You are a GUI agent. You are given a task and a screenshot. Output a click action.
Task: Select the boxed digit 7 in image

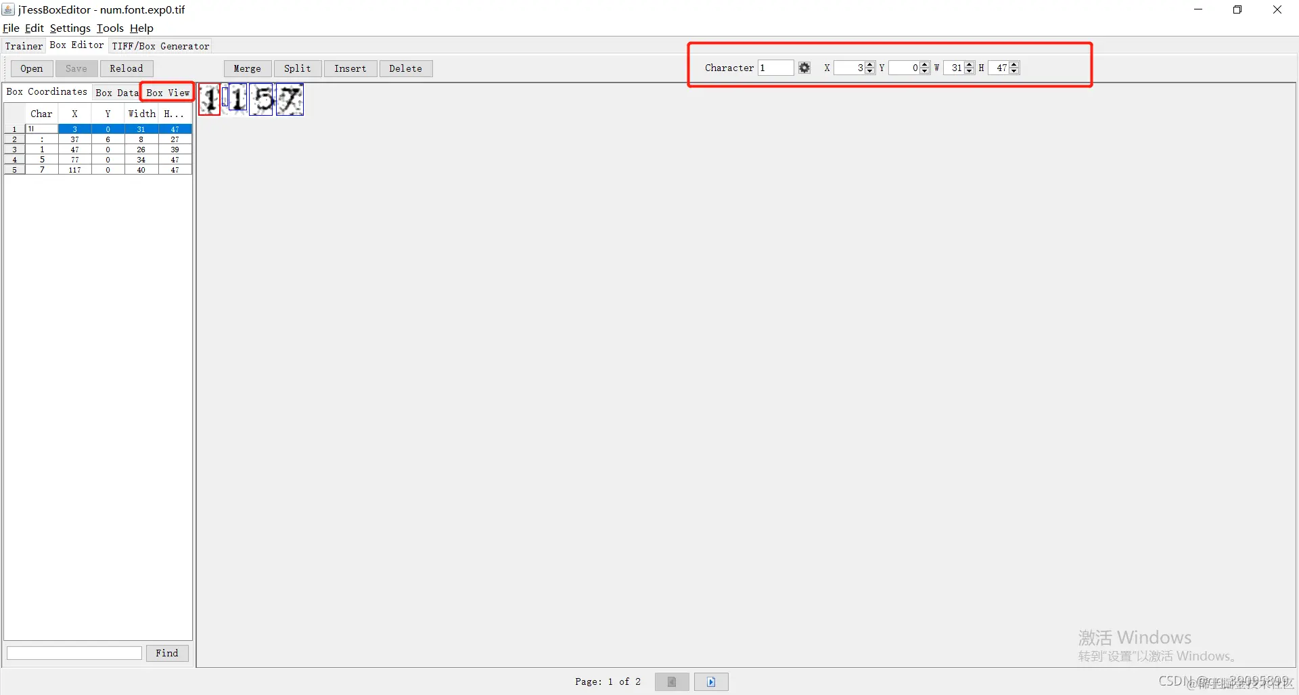[x=290, y=100]
